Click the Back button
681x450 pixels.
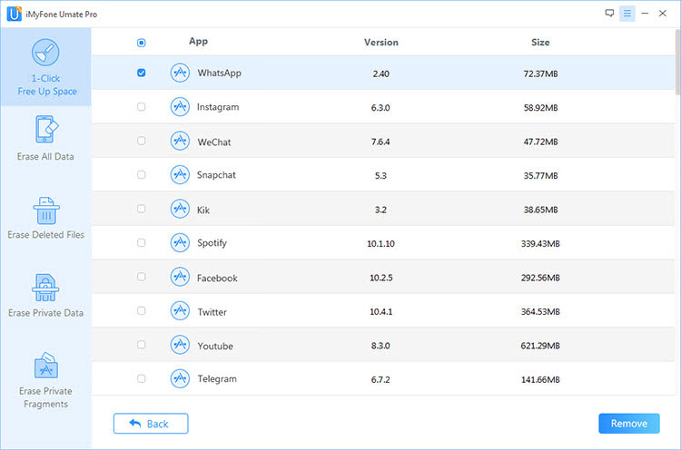tap(151, 424)
